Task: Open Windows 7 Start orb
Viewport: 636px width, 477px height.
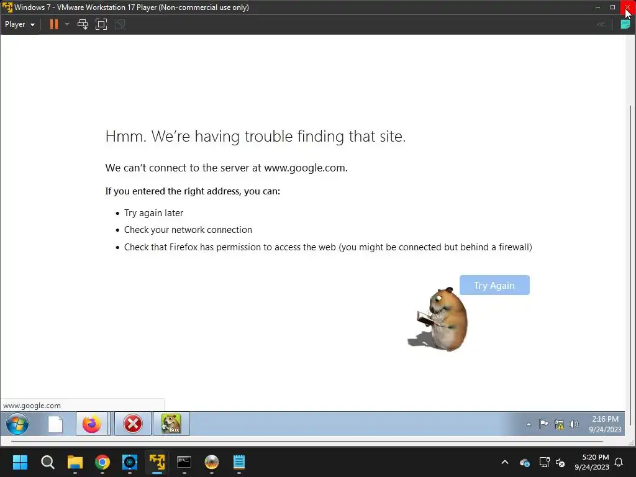Action: click(17, 424)
